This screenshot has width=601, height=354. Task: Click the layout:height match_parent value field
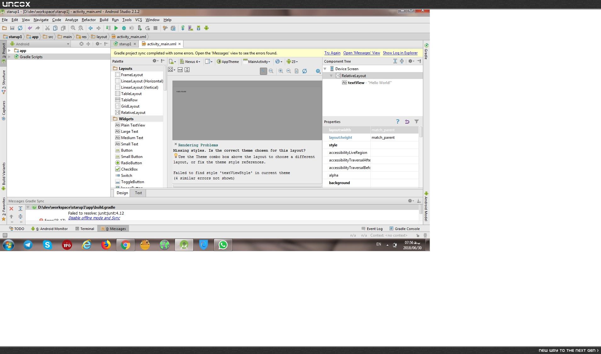click(395, 138)
